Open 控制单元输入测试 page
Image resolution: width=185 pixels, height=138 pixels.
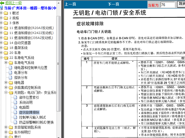[x=33, y=117]
